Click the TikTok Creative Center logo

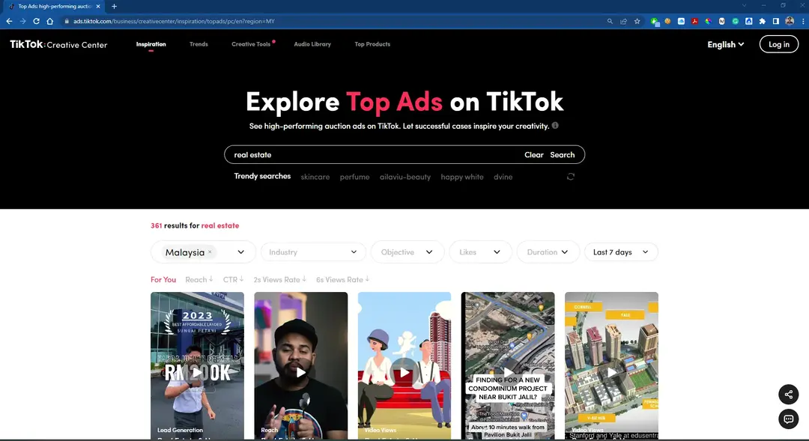(x=58, y=44)
